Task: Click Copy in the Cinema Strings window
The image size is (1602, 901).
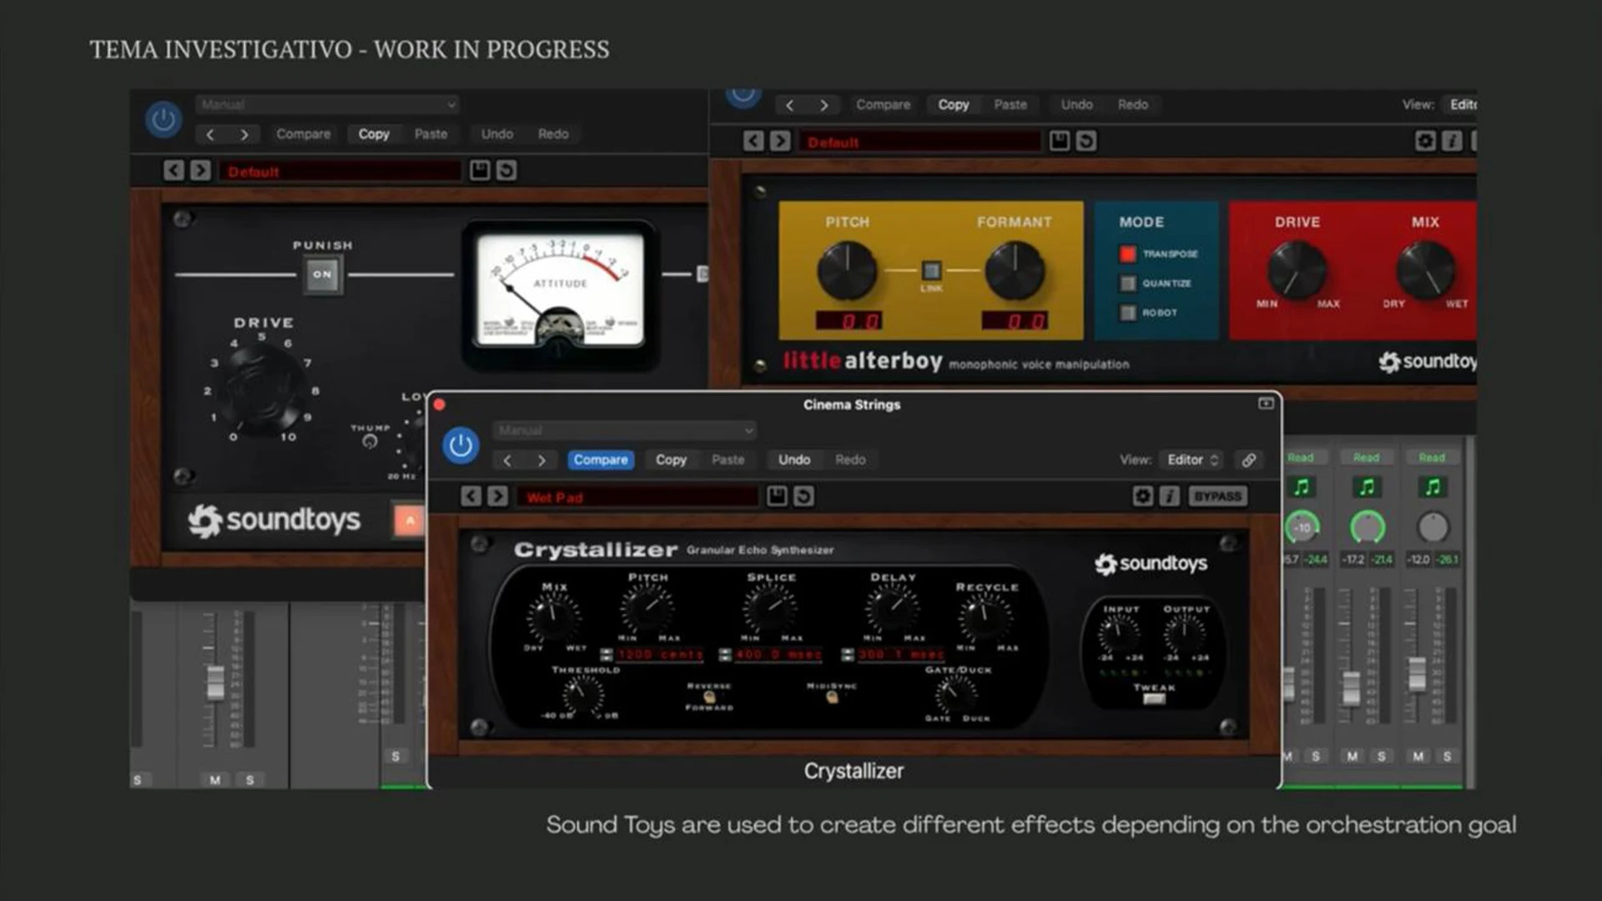Action: 671,460
